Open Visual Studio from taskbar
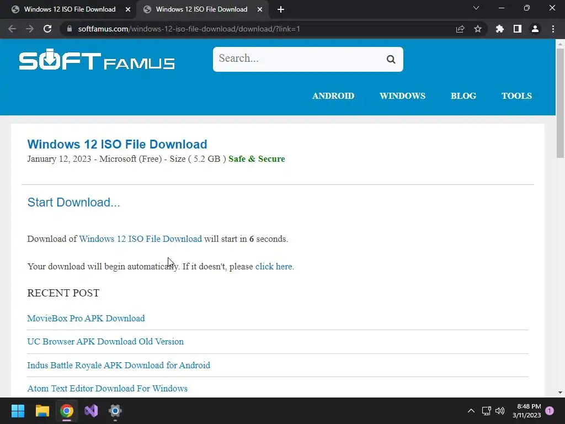 tap(91, 411)
